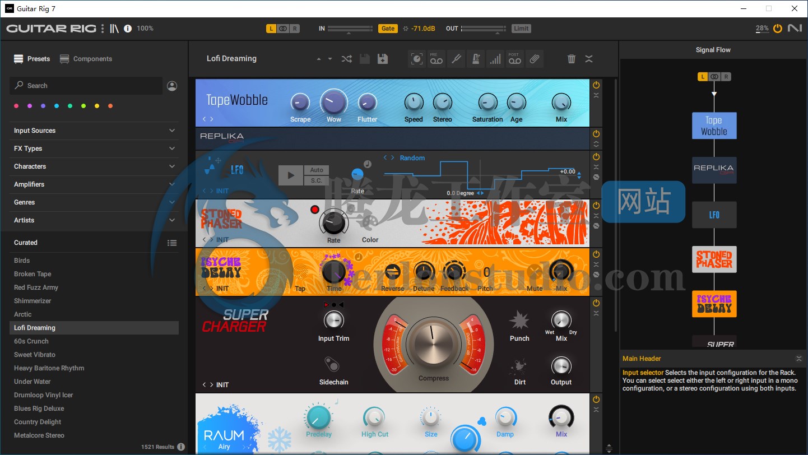Viewport: 808px width, 455px height.
Task: Toggle the Gate button
Action: pyautogui.click(x=388, y=29)
